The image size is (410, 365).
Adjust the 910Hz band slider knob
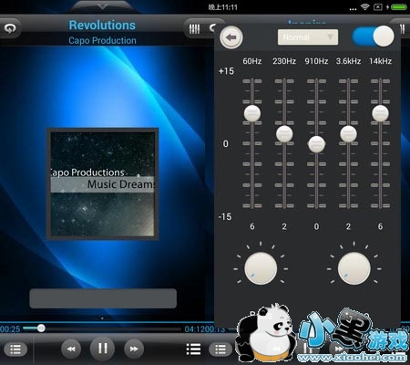coord(316,144)
